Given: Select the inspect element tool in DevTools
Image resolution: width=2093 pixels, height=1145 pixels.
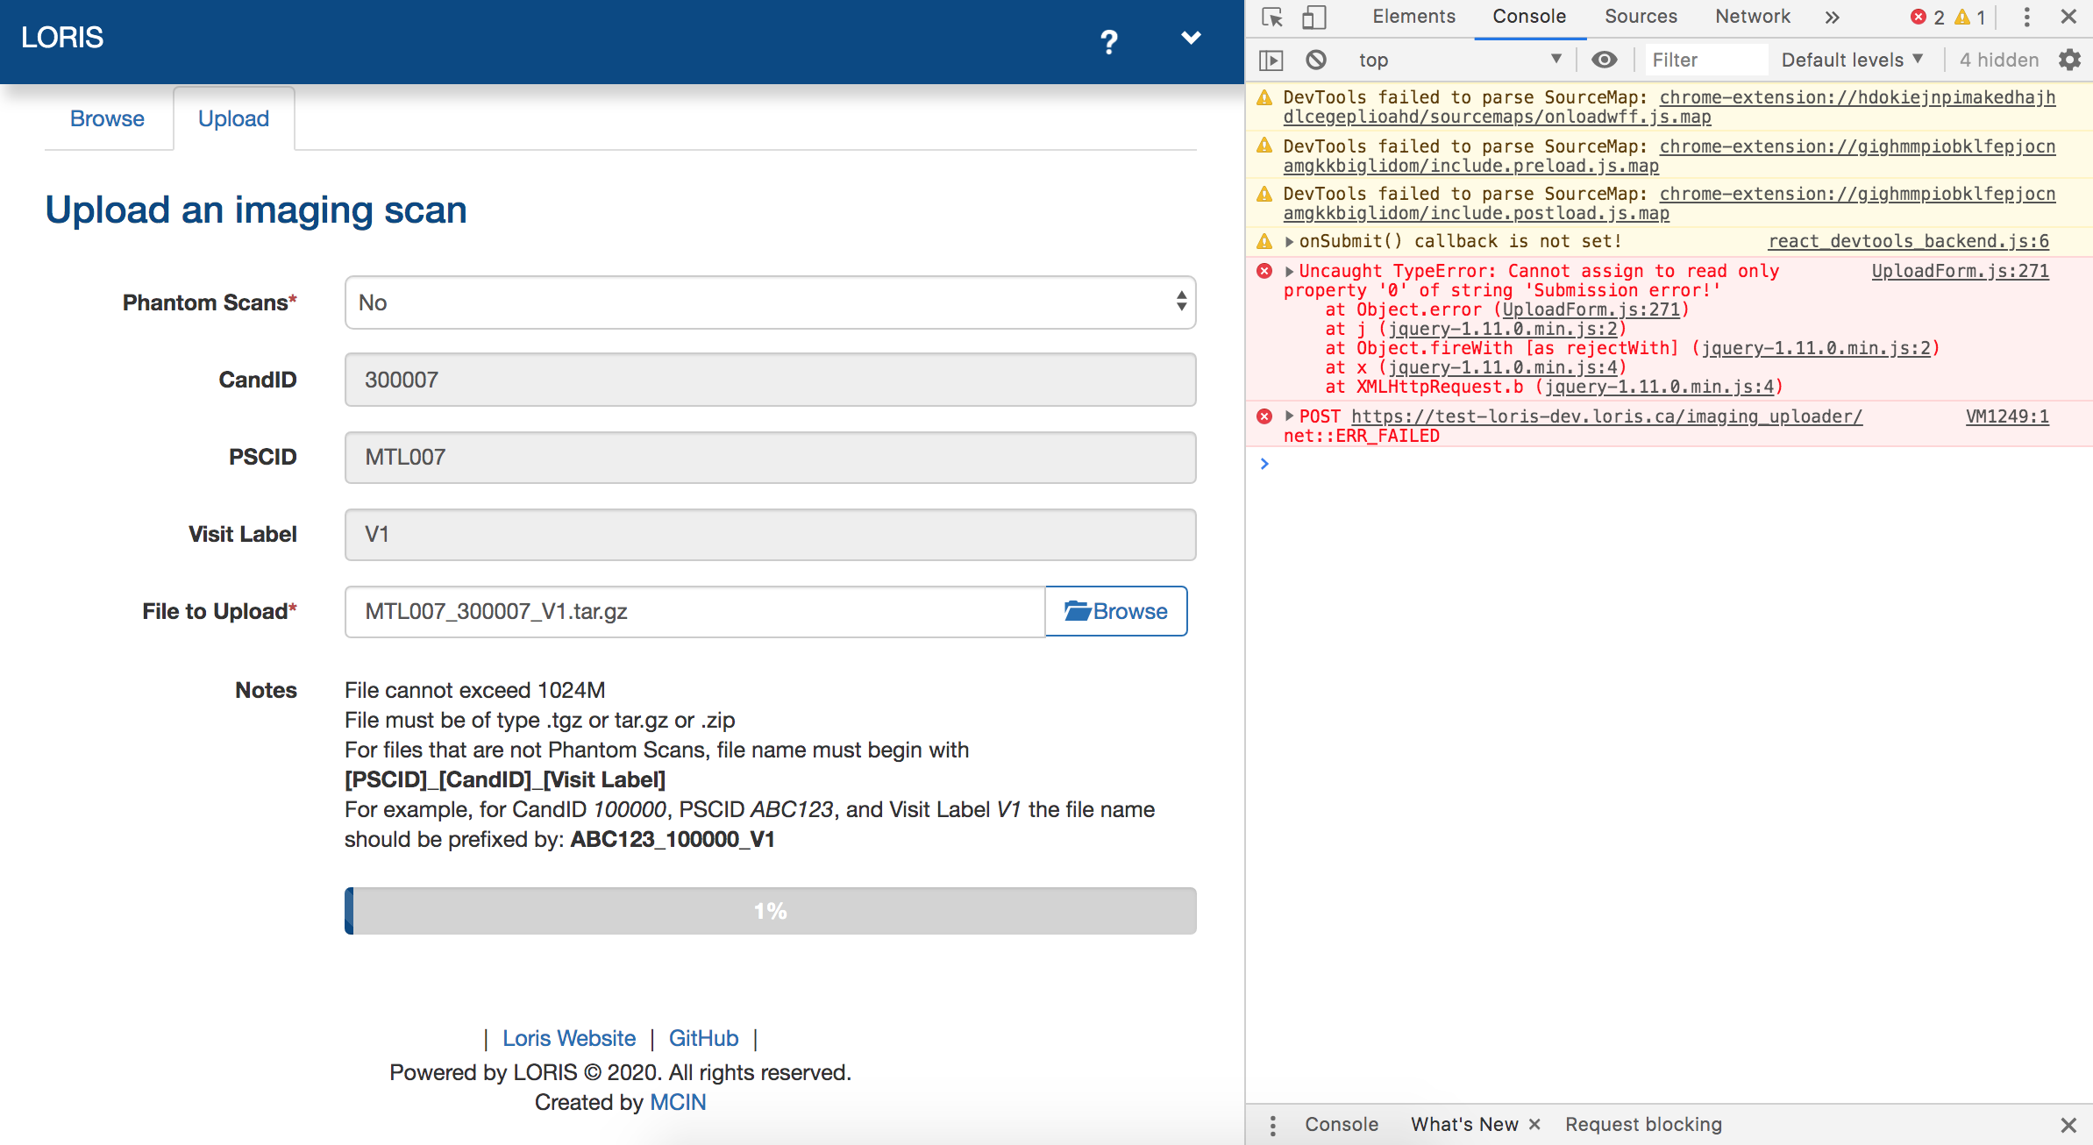Looking at the screenshot, I should pos(1272,17).
